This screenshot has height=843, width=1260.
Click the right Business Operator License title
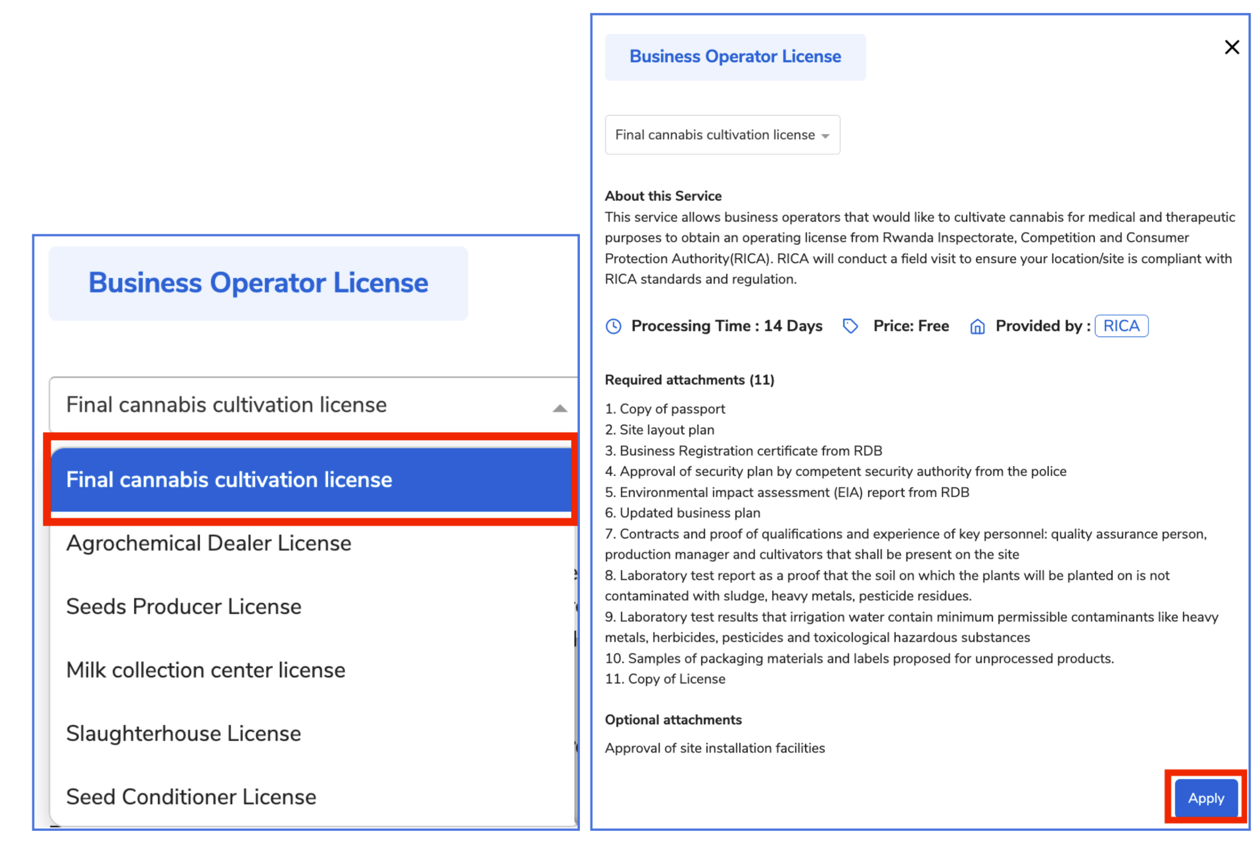pyautogui.click(x=735, y=57)
